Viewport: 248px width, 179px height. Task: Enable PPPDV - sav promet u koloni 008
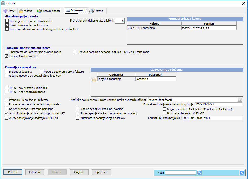7,88
